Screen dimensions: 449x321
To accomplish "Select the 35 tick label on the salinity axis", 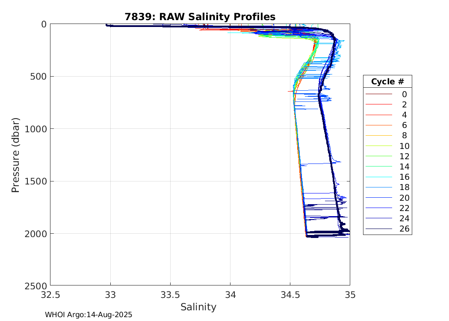I will point(350,295).
